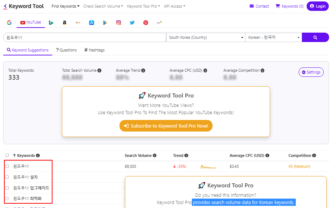The height and width of the screenshot is (208, 332).
Task: Sort by the Keywords column header
Action: [x=24, y=155]
